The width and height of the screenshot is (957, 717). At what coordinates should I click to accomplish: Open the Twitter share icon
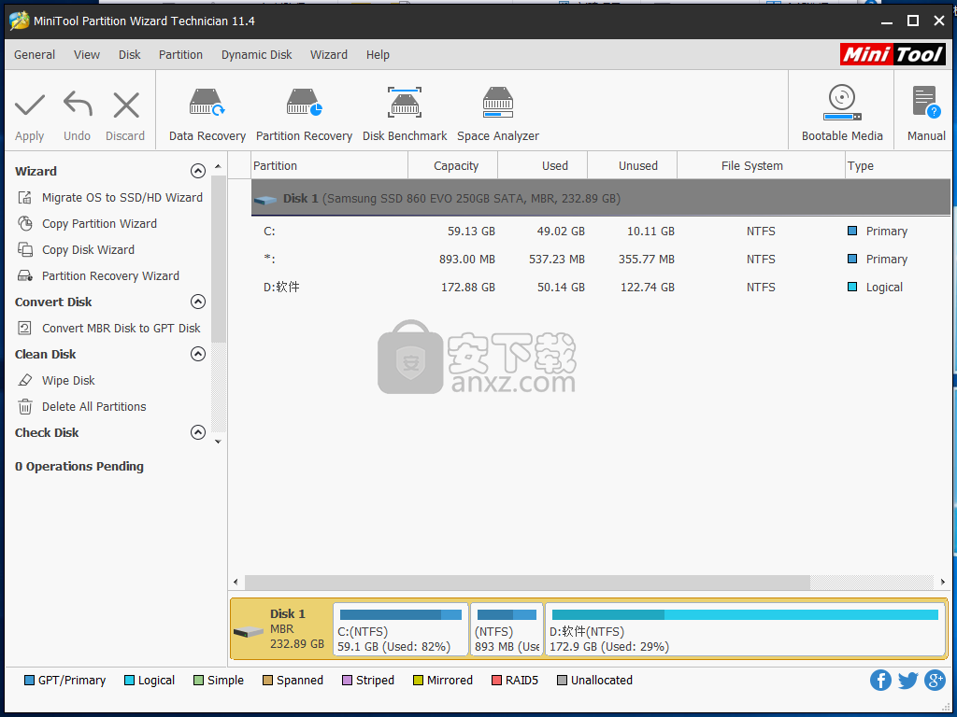907,681
